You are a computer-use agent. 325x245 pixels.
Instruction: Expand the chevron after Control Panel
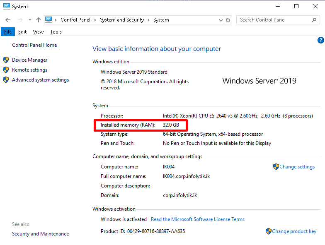click(x=95, y=20)
